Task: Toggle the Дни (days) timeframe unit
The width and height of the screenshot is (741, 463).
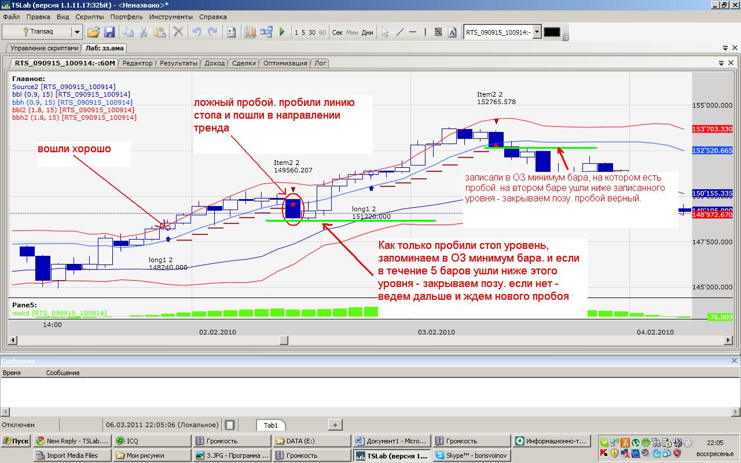Action: pos(367,32)
